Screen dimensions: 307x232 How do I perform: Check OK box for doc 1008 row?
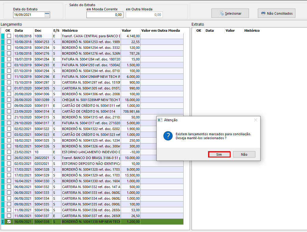click(x=9, y=36)
